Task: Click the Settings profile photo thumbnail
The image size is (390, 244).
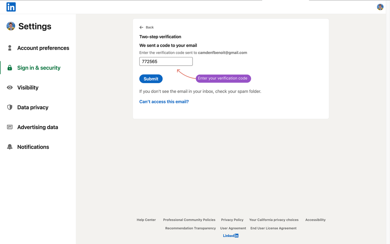Action: click(x=11, y=26)
